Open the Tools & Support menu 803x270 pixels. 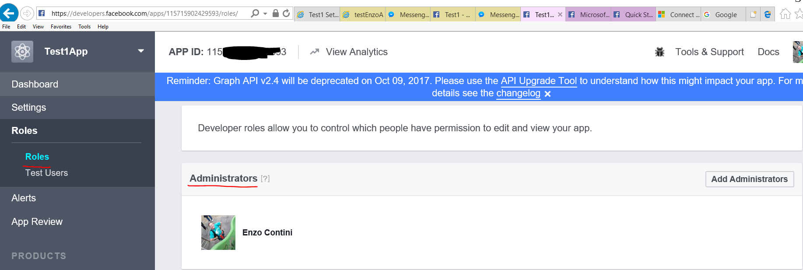pyautogui.click(x=709, y=52)
